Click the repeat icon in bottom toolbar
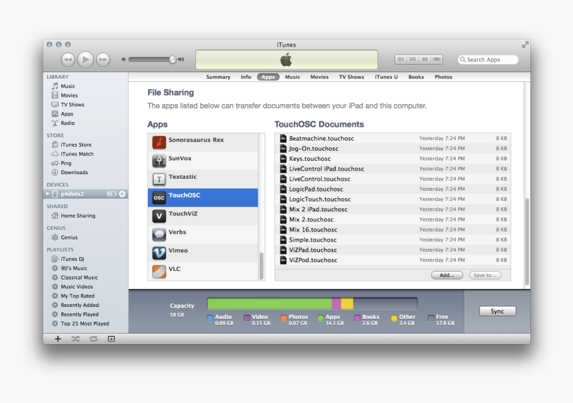Viewport: 573px width, 403px height. (x=93, y=339)
